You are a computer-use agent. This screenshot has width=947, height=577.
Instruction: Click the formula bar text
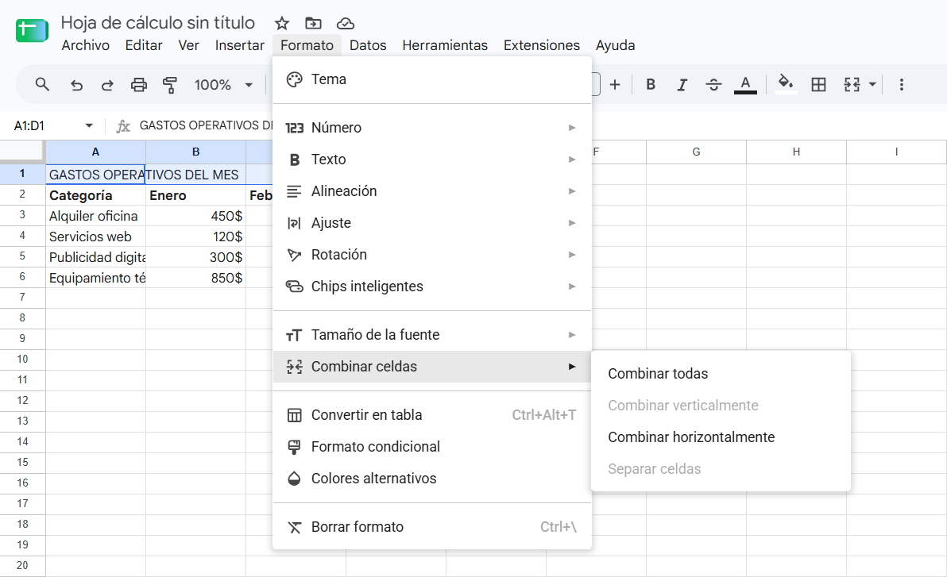point(206,125)
